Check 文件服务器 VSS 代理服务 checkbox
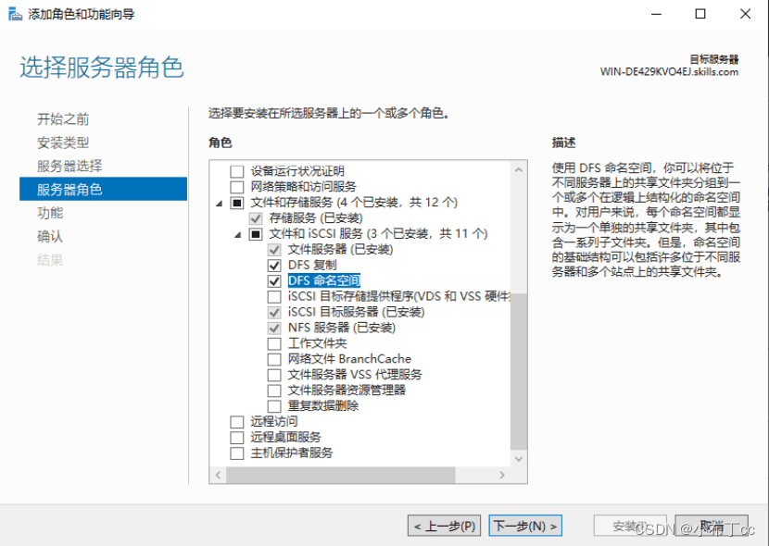Screen dimensions: 769x546 [274, 375]
